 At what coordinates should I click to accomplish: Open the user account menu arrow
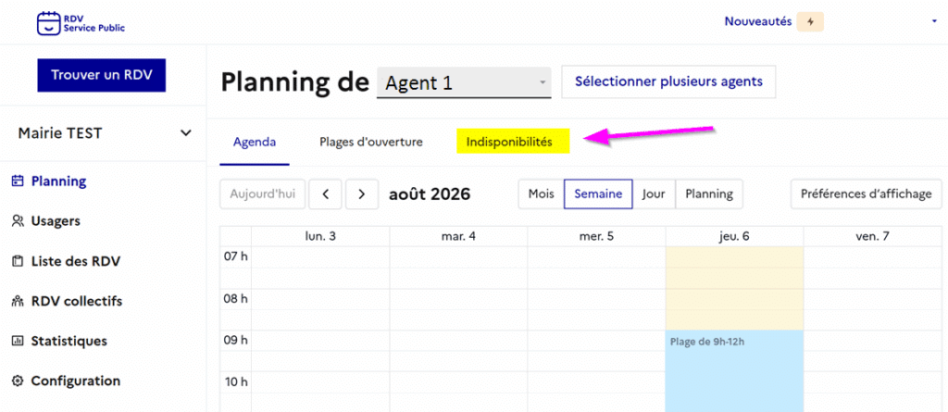[x=935, y=22]
